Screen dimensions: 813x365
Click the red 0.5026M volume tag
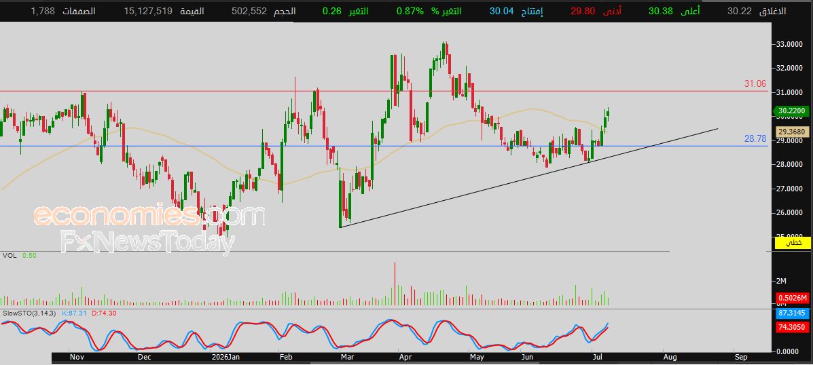click(792, 298)
